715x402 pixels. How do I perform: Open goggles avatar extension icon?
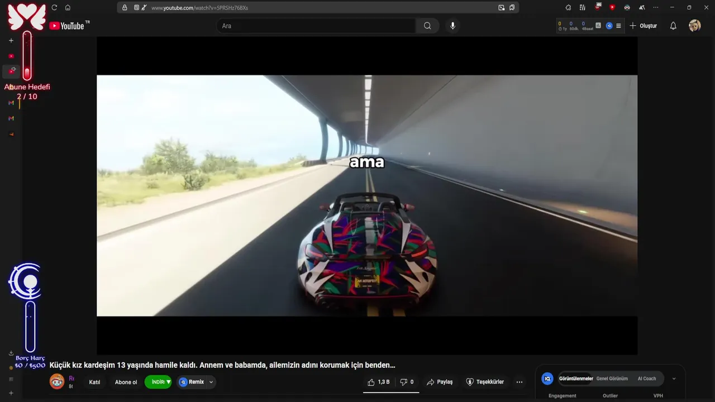pyautogui.click(x=627, y=7)
